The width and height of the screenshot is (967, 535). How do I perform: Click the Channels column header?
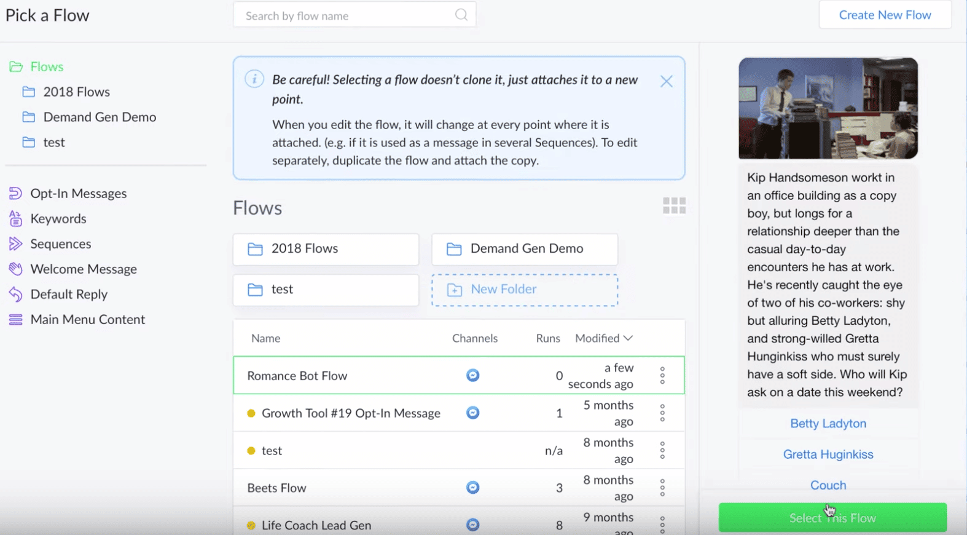point(475,338)
